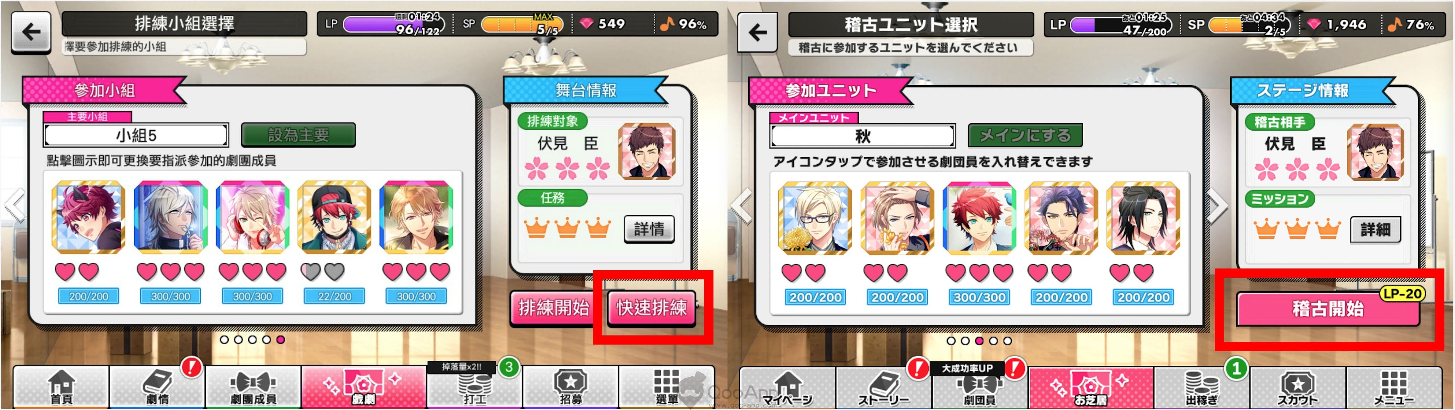1455x410 pixels.
Task: Select fifth page dot on left unit pager
Action: (x=281, y=340)
